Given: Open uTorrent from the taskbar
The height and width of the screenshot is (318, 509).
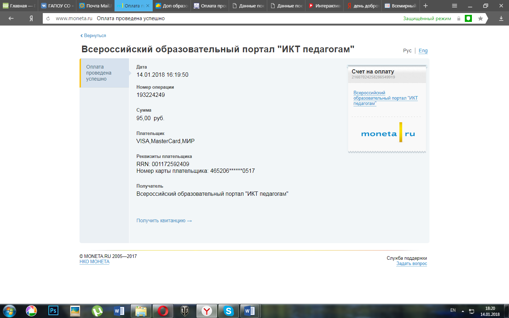Looking at the screenshot, I should 97,311.
